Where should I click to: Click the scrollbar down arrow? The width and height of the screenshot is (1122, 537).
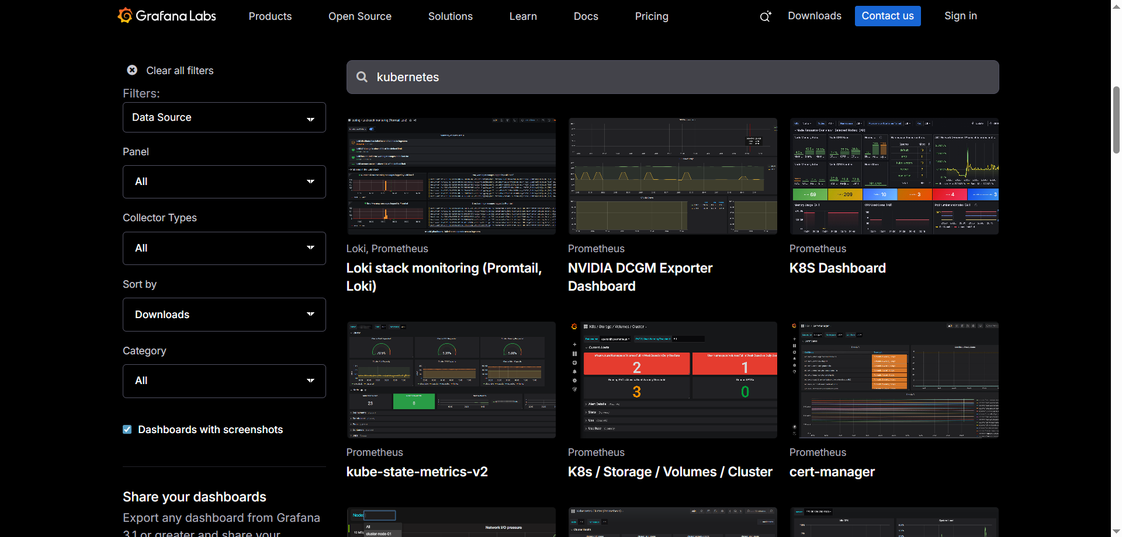pyautogui.click(x=1116, y=532)
